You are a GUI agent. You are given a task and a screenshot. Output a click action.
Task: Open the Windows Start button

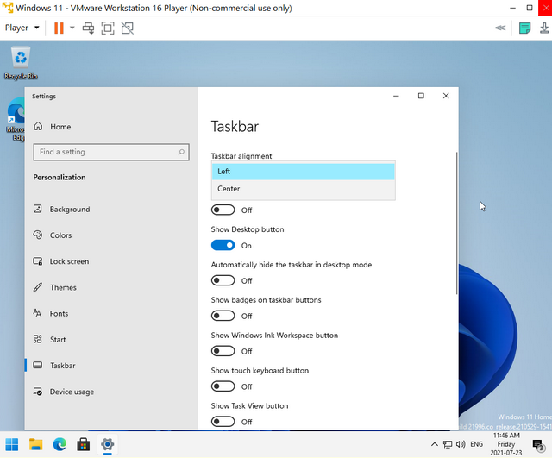[x=12, y=444]
